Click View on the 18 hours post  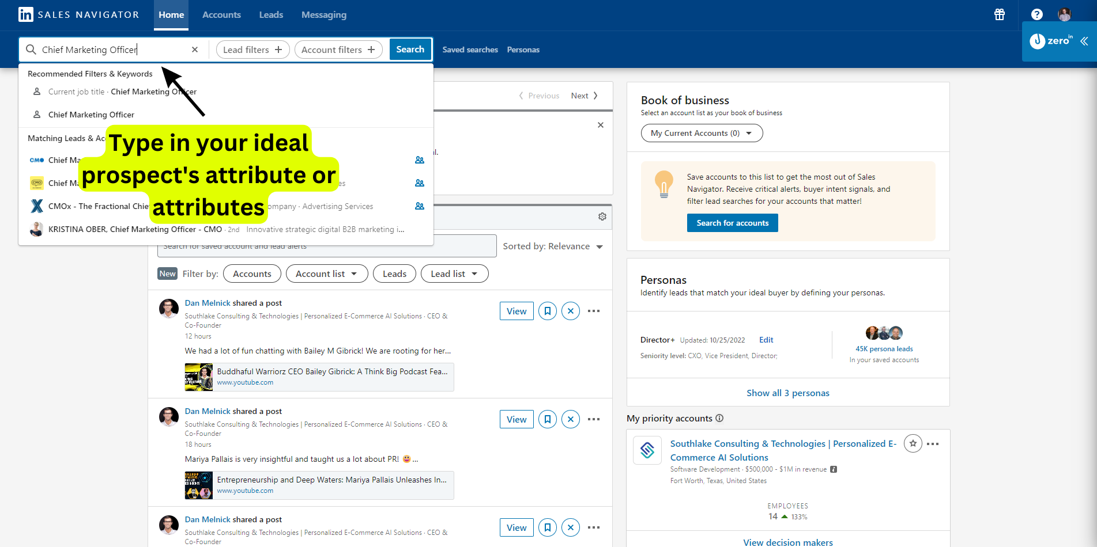(x=517, y=419)
